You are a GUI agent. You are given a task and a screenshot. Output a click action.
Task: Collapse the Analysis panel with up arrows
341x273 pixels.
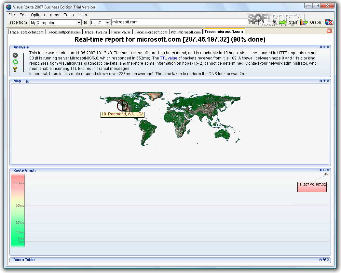point(321,47)
